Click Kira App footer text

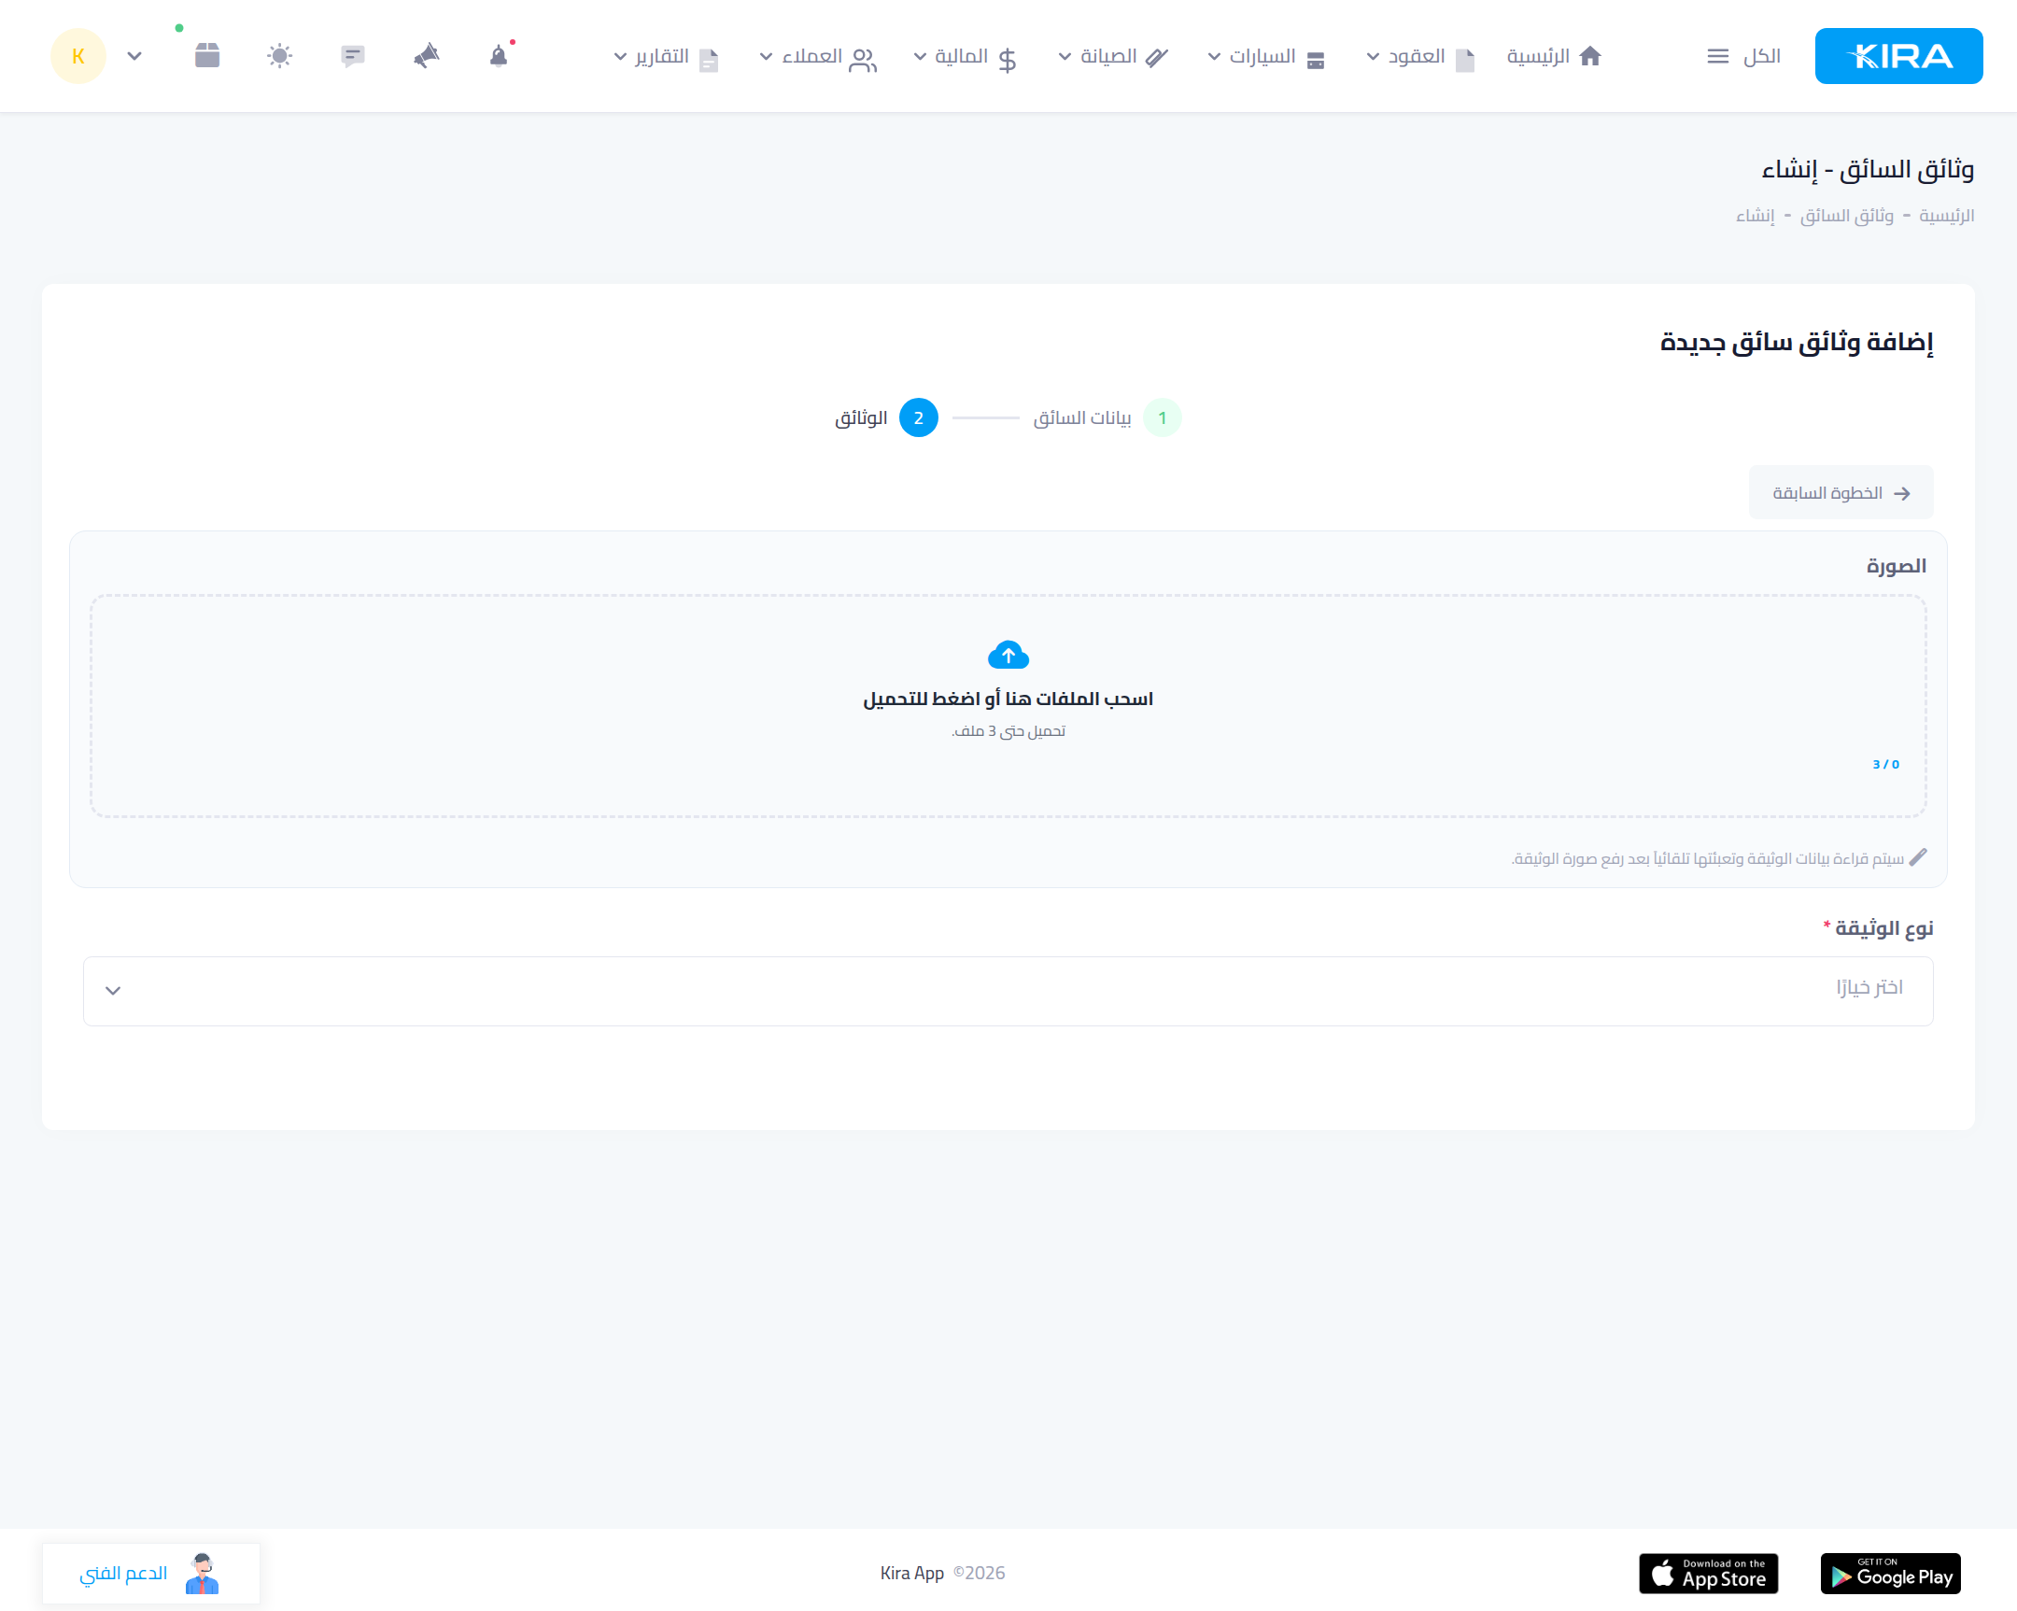[912, 1574]
